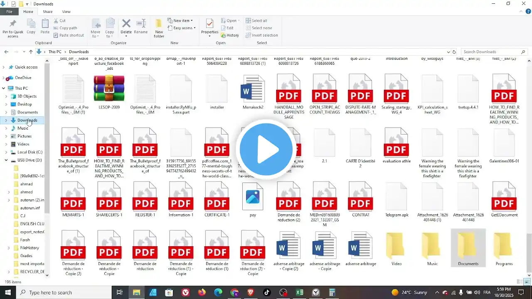The height and width of the screenshot is (299, 532).
Task: Customize Quick Access Toolbar dropdown arrow
Action: [x=27, y=4]
